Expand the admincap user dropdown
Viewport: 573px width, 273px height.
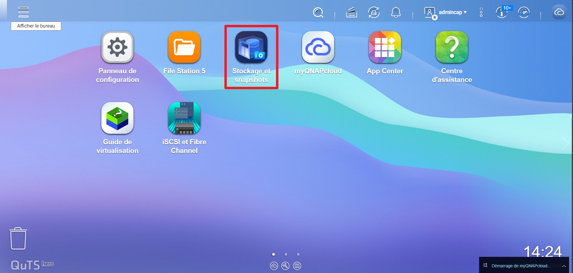453,12
